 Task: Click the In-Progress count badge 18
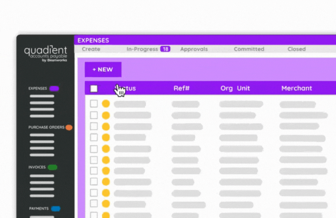(x=165, y=49)
